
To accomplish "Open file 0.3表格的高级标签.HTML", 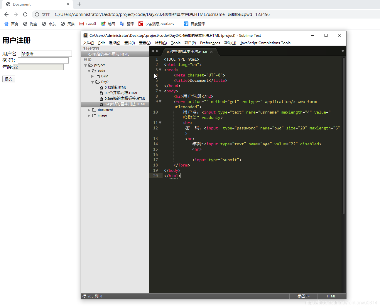I will [125, 99].
